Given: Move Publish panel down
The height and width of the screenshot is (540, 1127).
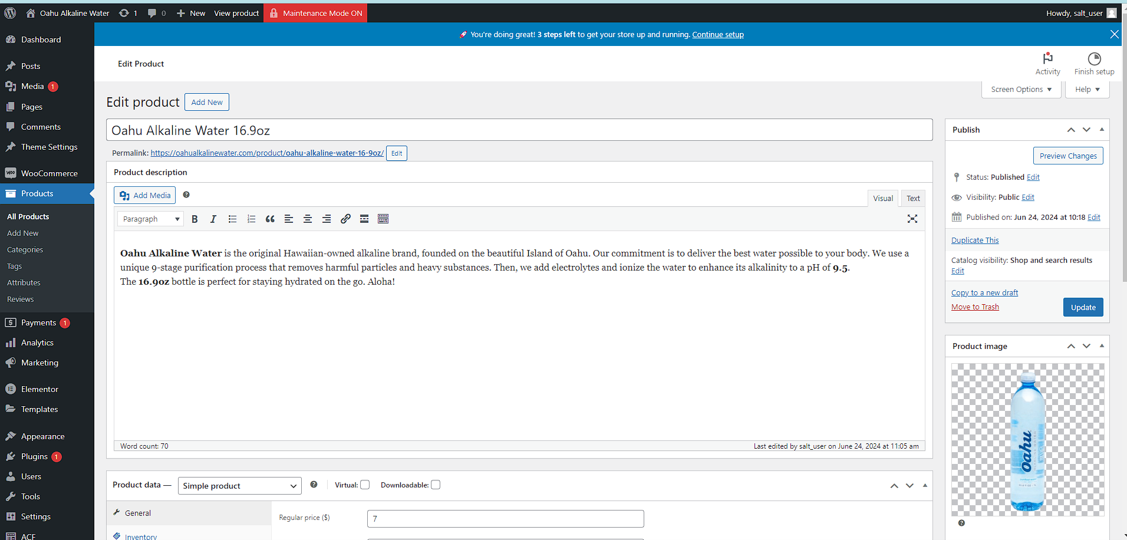Looking at the screenshot, I should point(1086,130).
